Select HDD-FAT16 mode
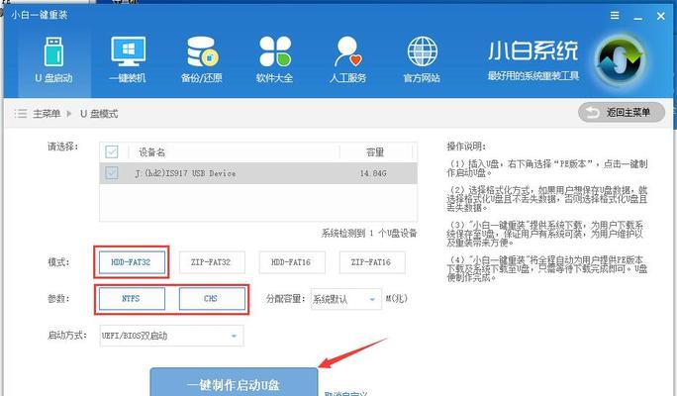 291,262
